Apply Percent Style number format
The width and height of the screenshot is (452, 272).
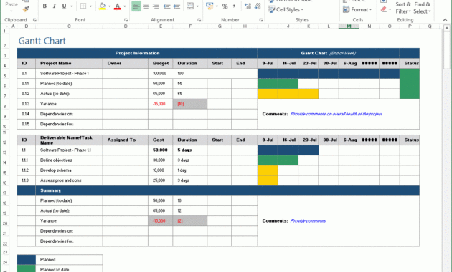coord(225,6)
